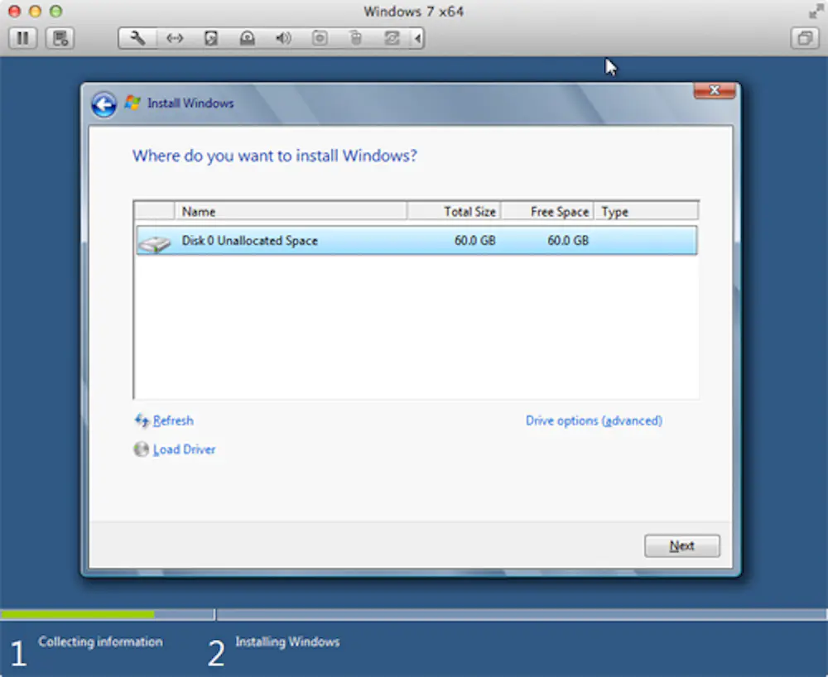Take a snapshot of the VM
Viewport: 828px width, 677px height.
click(x=59, y=38)
